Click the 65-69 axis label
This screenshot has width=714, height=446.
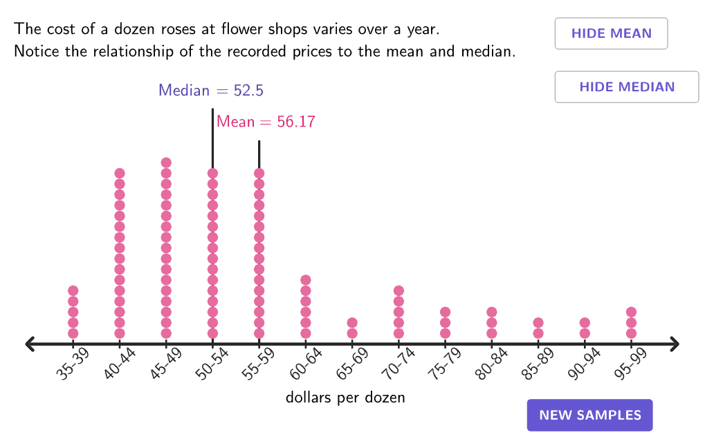click(352, 364)
